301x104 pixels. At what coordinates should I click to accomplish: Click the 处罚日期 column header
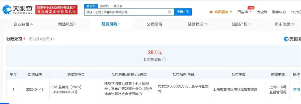click(x=35, y=74)
